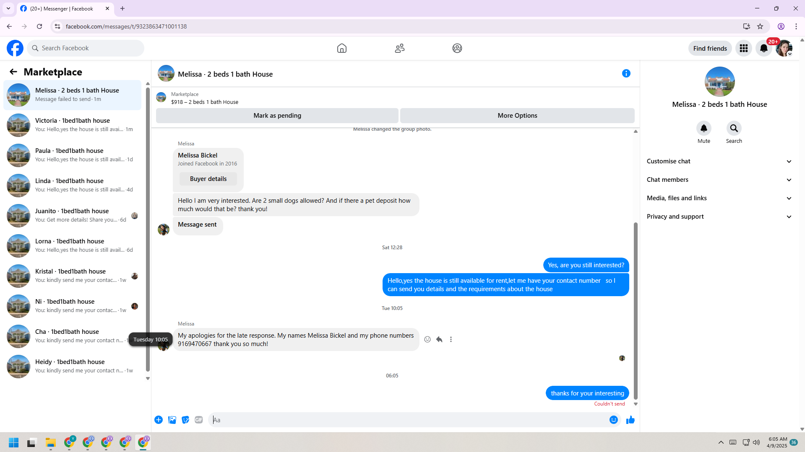Image resolution: width=805 pixels, height=452 pixels.
Task: Open the apps grid menu icon
Action: [744, 48]
